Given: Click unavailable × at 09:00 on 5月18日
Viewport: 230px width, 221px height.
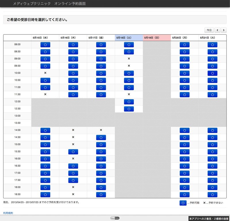Looking at the screenshot, I should tap(129, 59).
